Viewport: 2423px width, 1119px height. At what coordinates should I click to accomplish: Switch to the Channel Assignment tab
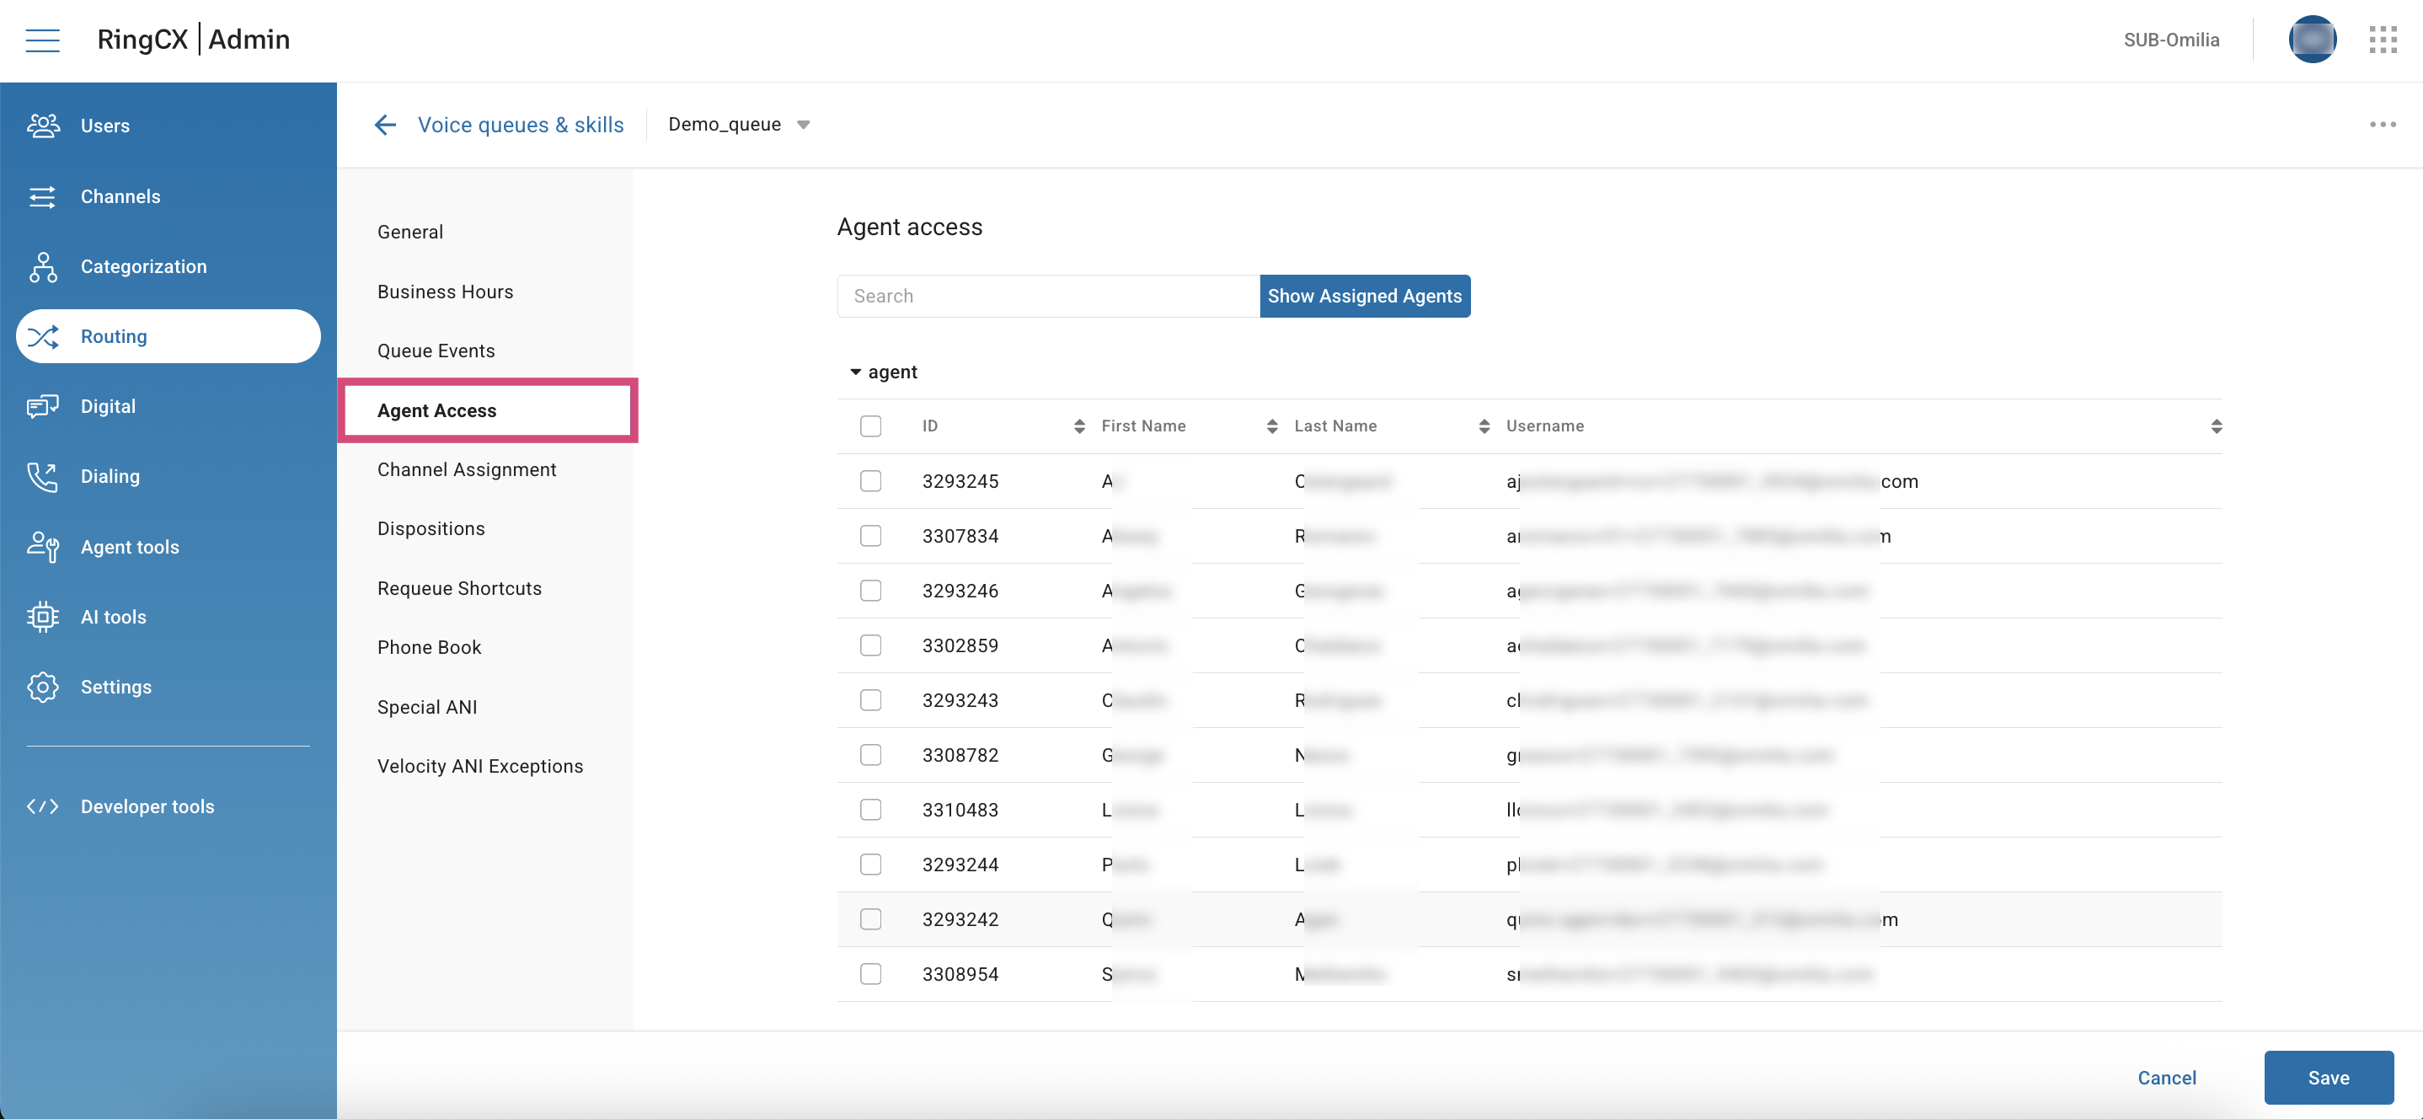(467, 468)
